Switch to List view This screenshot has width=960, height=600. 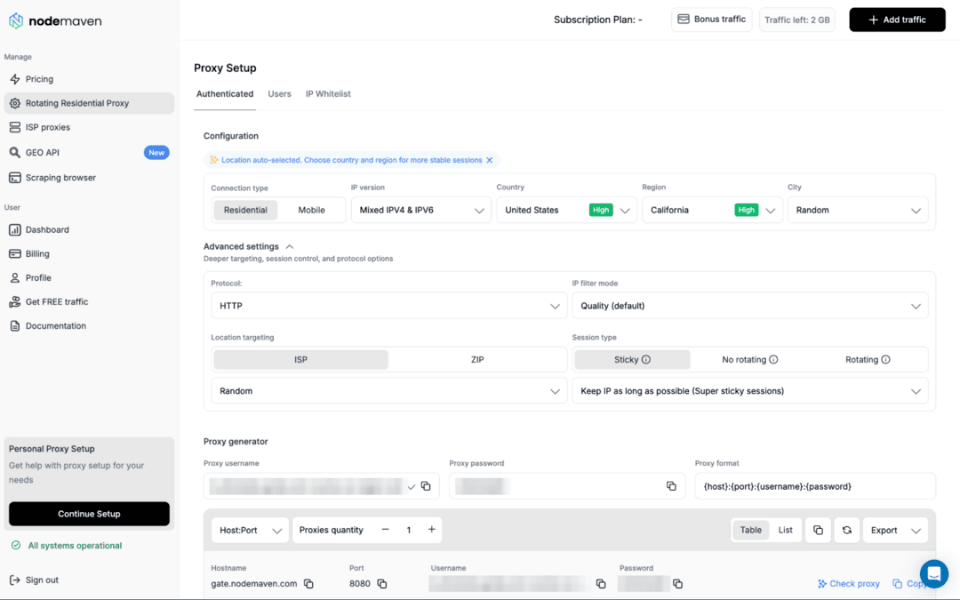tap(785, 530)
